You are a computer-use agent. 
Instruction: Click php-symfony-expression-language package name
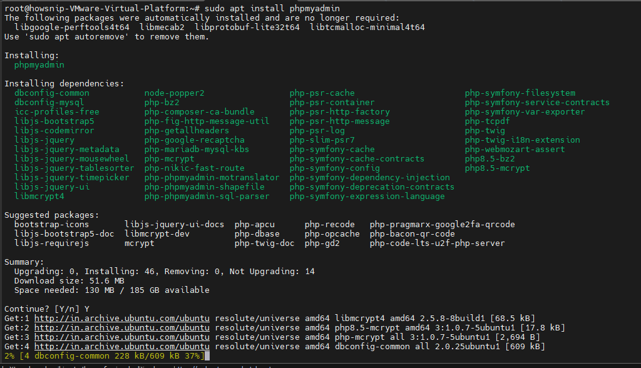pos(367,197)
